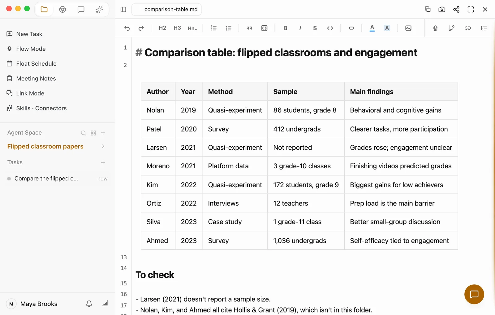The width and height of the screenshot is (495, 315).
Task: Click the redo arrow in toolbar
Action: click(141, 28)
